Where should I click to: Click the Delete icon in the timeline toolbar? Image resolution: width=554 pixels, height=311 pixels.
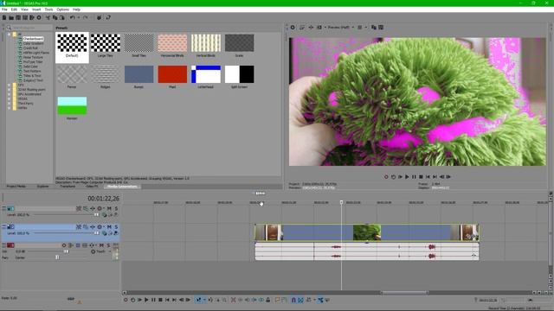pyautogui.click(x=233, y=300)
